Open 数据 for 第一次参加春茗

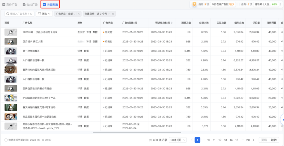86,51
